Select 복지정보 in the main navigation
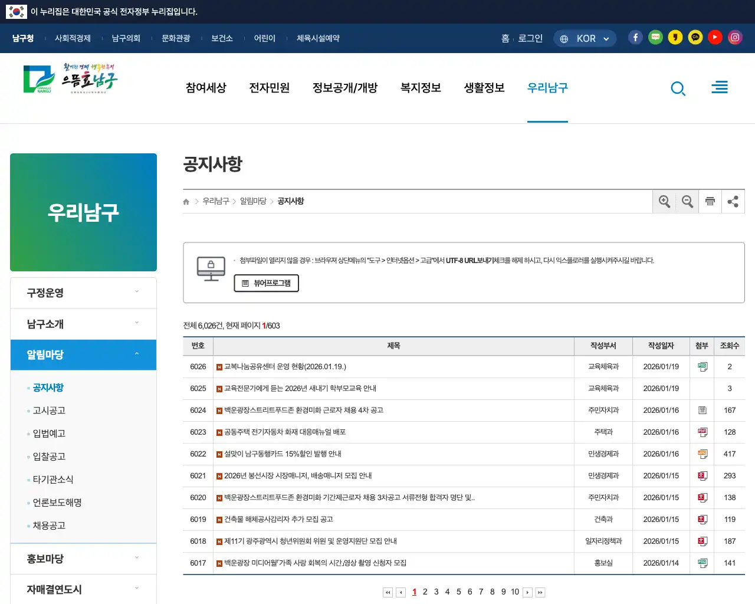 point(420,88)
